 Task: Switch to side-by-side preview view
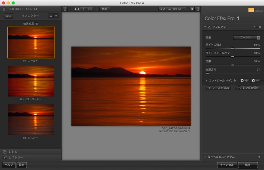(90, 9)
